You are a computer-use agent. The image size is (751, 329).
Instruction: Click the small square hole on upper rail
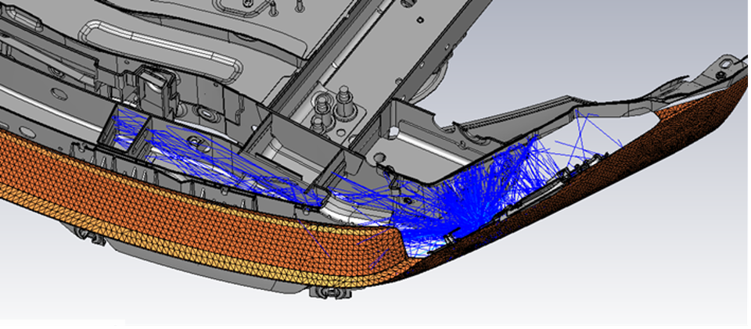420,19
